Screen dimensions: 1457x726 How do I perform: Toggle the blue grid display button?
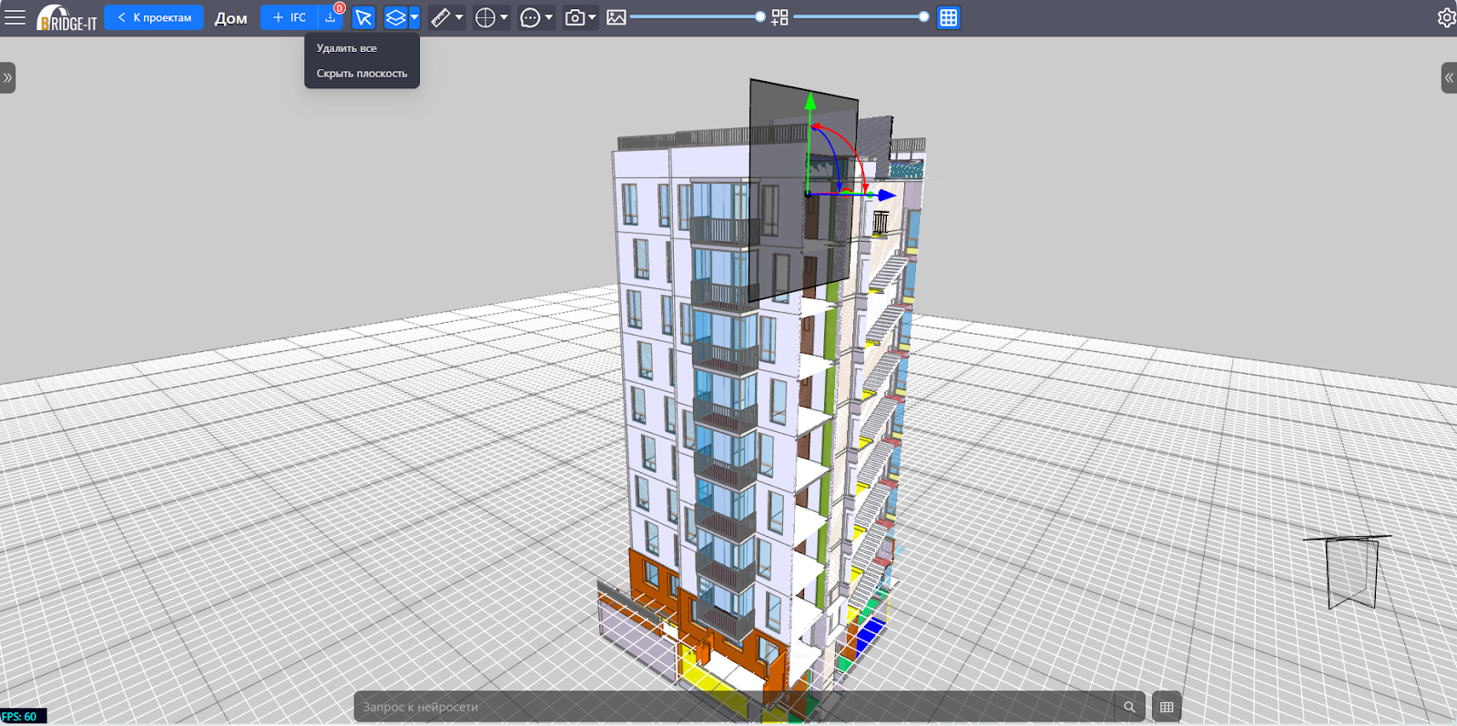949,17
